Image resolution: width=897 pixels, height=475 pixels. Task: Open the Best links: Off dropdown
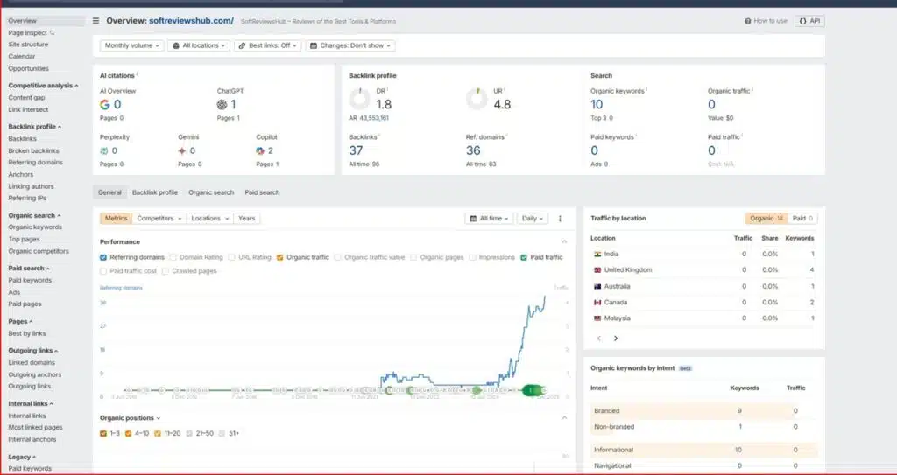click(268, 45)
